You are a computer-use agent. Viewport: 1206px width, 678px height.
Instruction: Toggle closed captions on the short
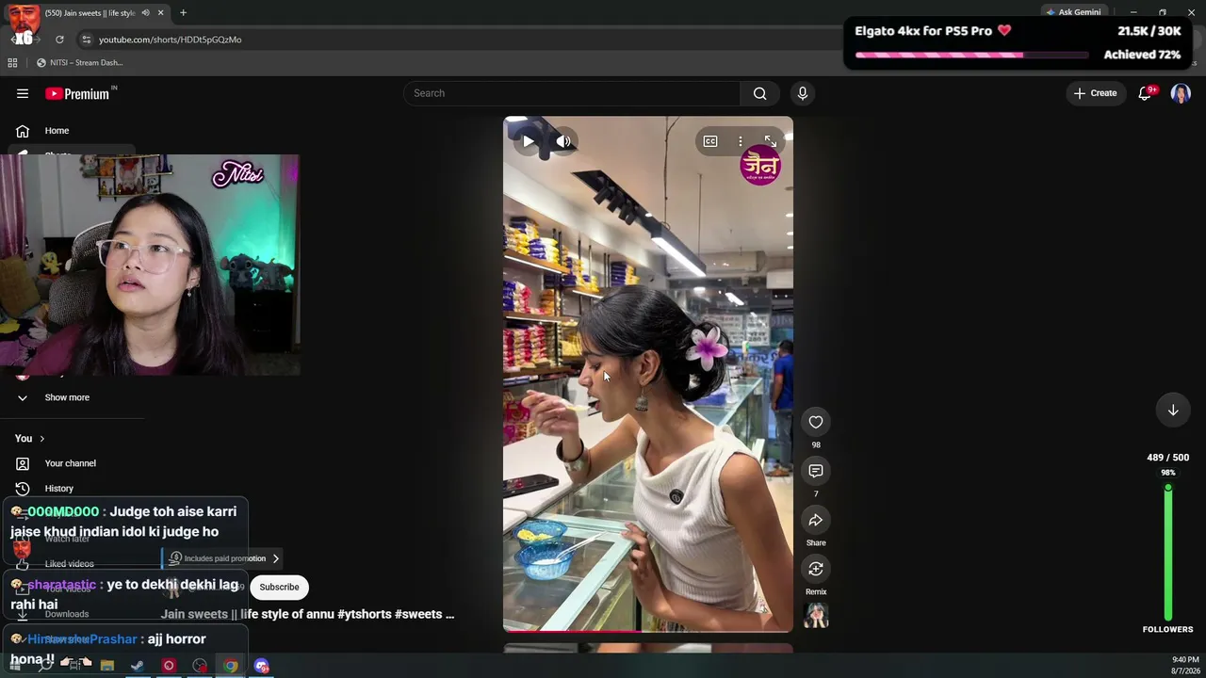(x=710, y=141)
